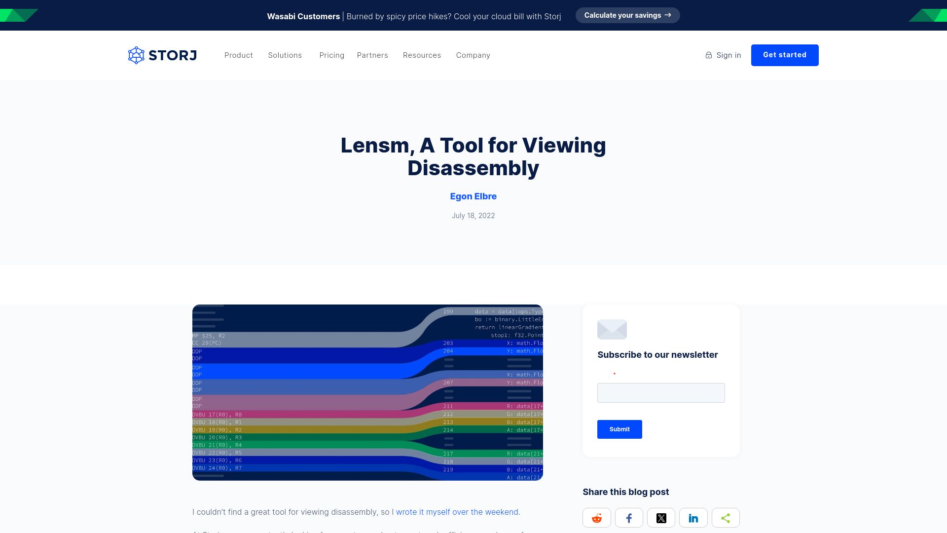Screen dimensions: 947x533
Task: Open the Product menu
Action: pyautogui.click(x=239, y=55)
